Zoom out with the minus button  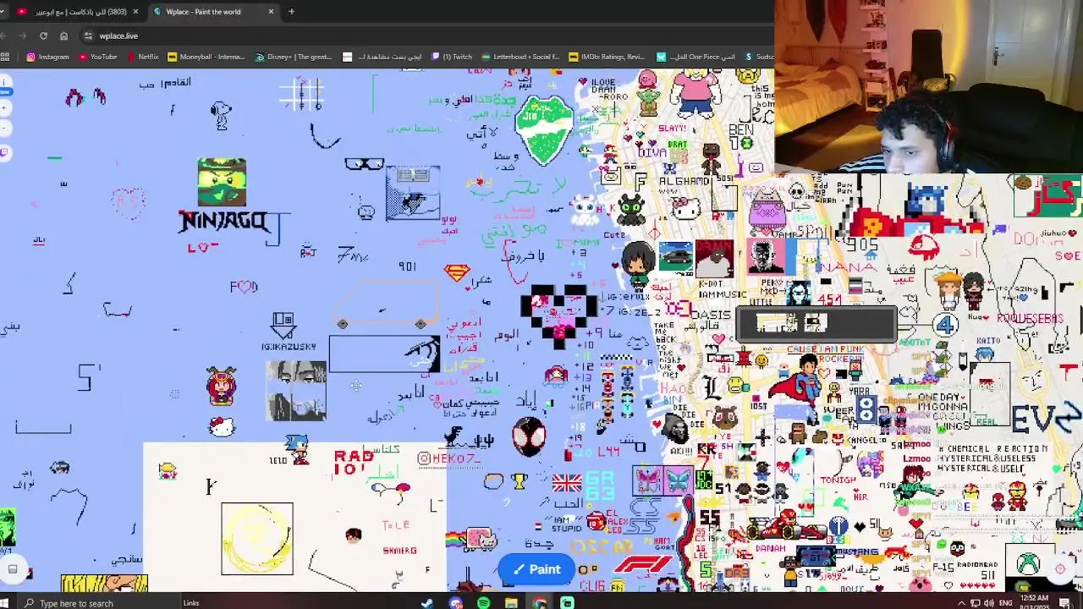4,129
